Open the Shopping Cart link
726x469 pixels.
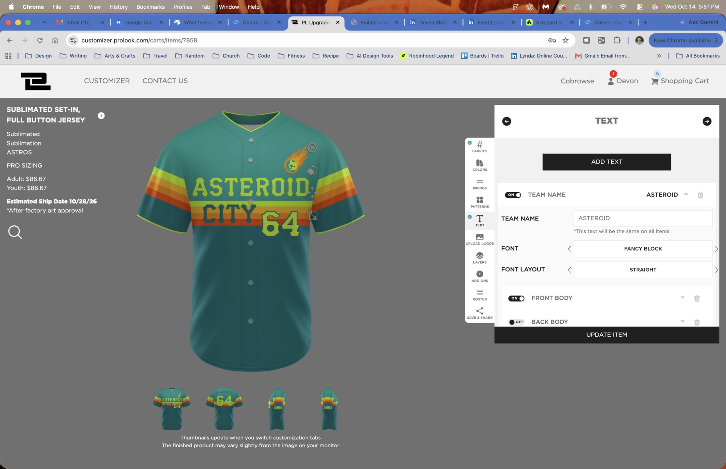(x=680, y=81)
